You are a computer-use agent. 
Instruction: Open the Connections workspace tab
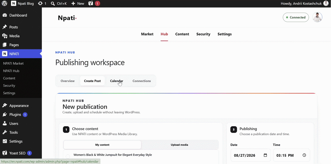click(142, 81)
